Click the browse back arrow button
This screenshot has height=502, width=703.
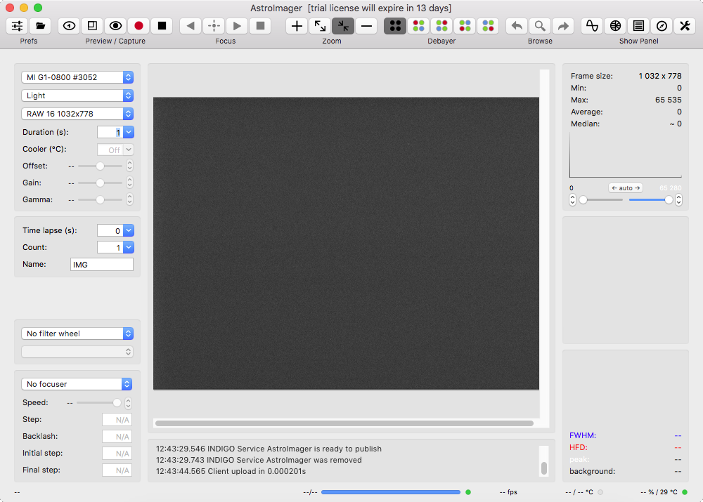coord(517,26)
